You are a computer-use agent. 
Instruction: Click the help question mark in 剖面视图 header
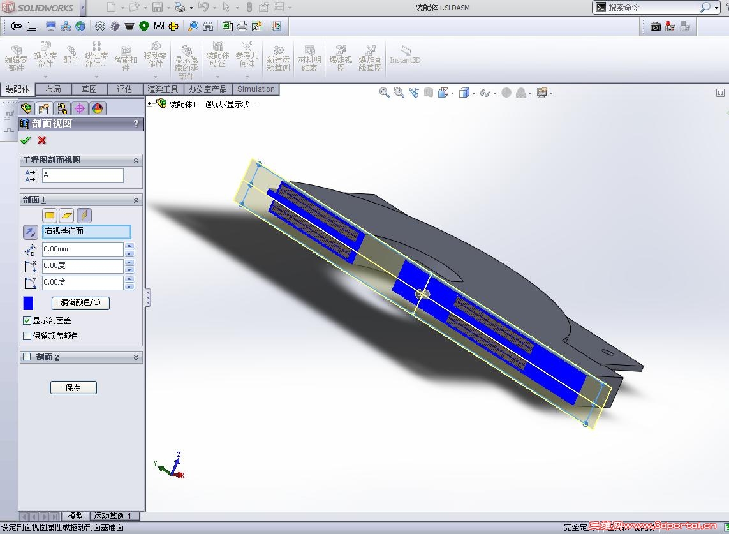point(136,123)
